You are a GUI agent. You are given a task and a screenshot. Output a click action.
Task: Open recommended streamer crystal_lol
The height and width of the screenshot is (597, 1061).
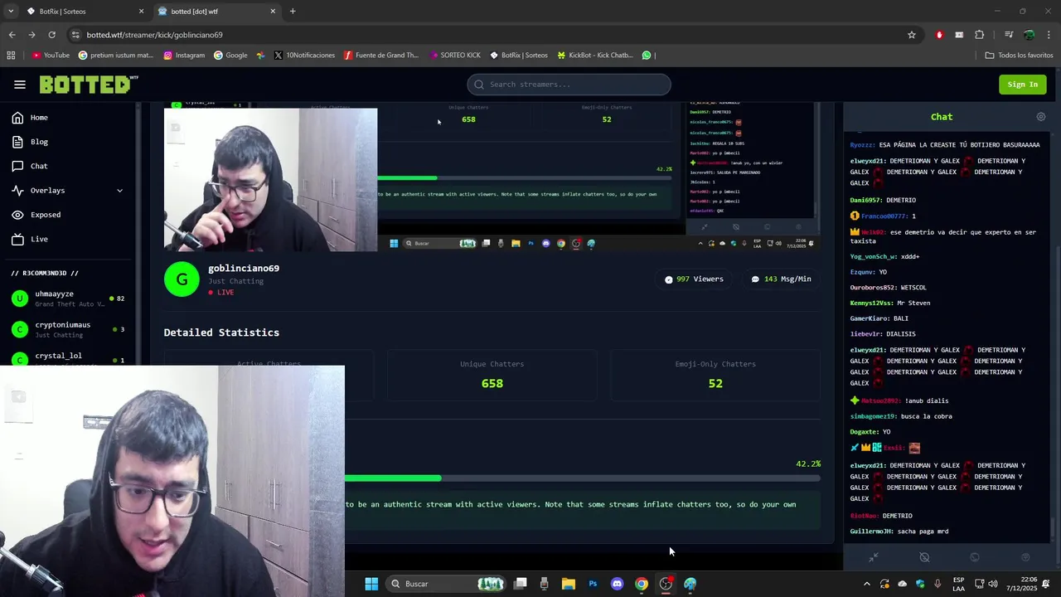coord(68,358)
